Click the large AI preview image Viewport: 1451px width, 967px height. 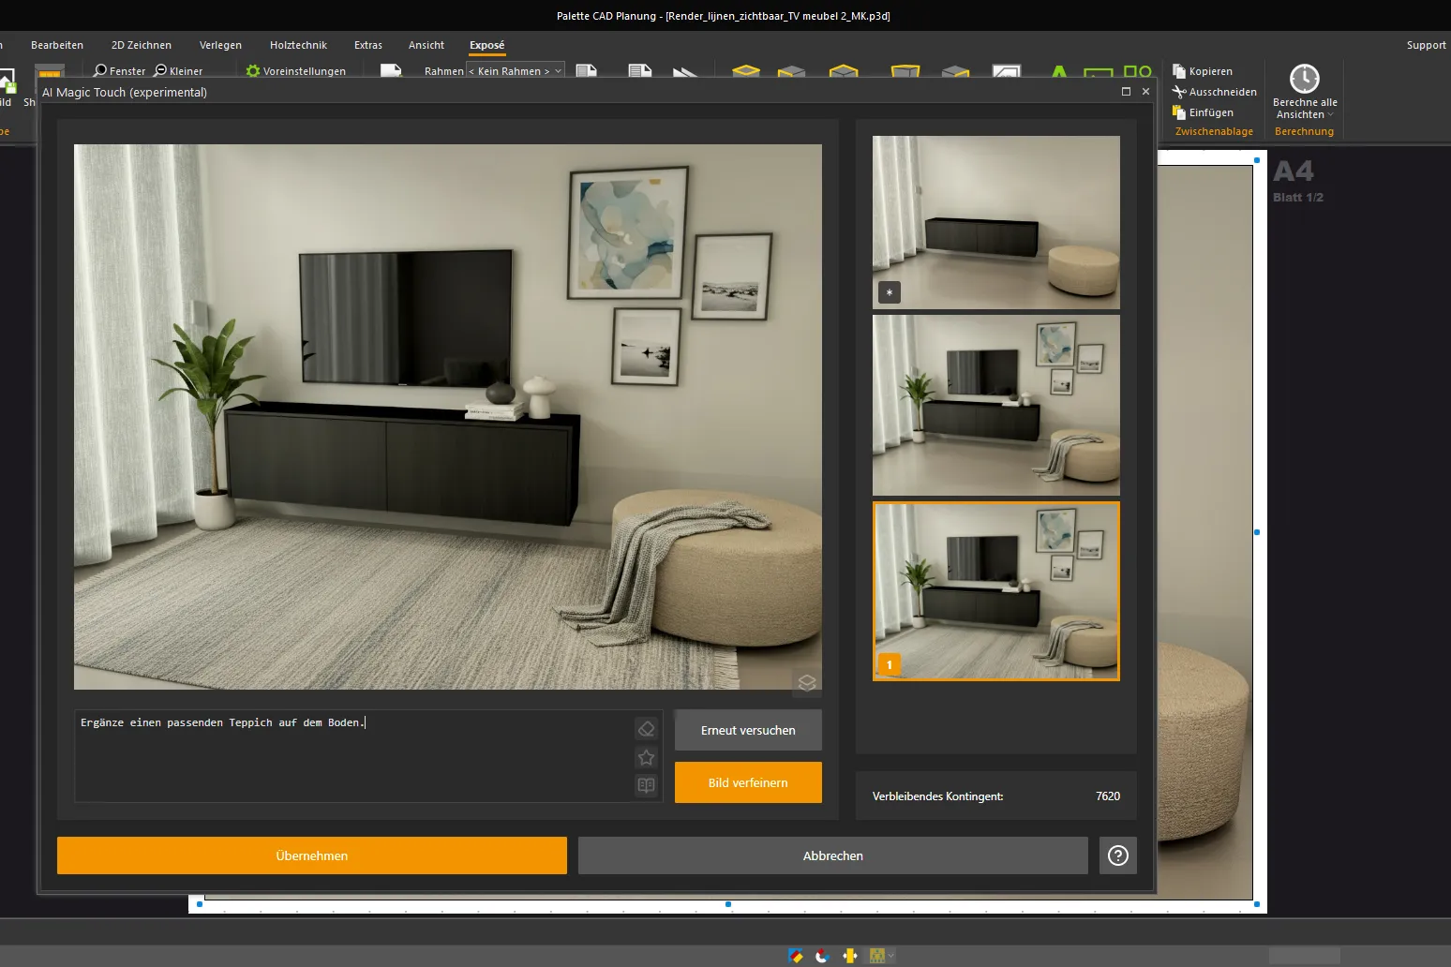coord(448,417)
